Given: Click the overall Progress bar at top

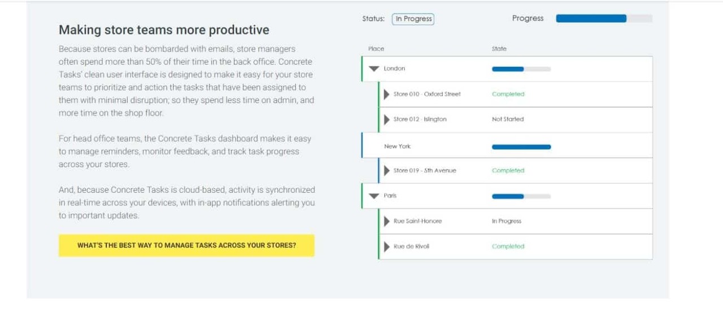Looking at the screenshot, I should tap(604, 19).
